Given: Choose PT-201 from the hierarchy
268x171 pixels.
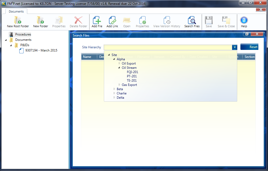Looking at the screenshot, I should (132, 76).
